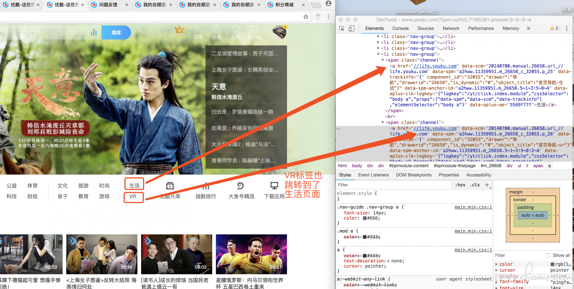Collapse the first span class channel node
The image size is (574, 289).
point(383,60)
